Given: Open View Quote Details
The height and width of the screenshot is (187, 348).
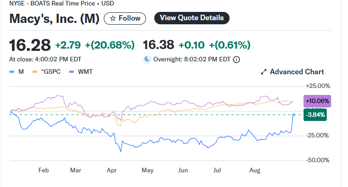Looking at the screenshot, I should click(x=191, y=18).
